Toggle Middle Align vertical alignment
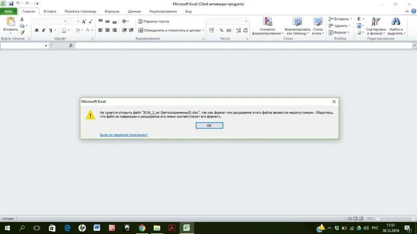417x234 pixels. [x=107, y=21]
